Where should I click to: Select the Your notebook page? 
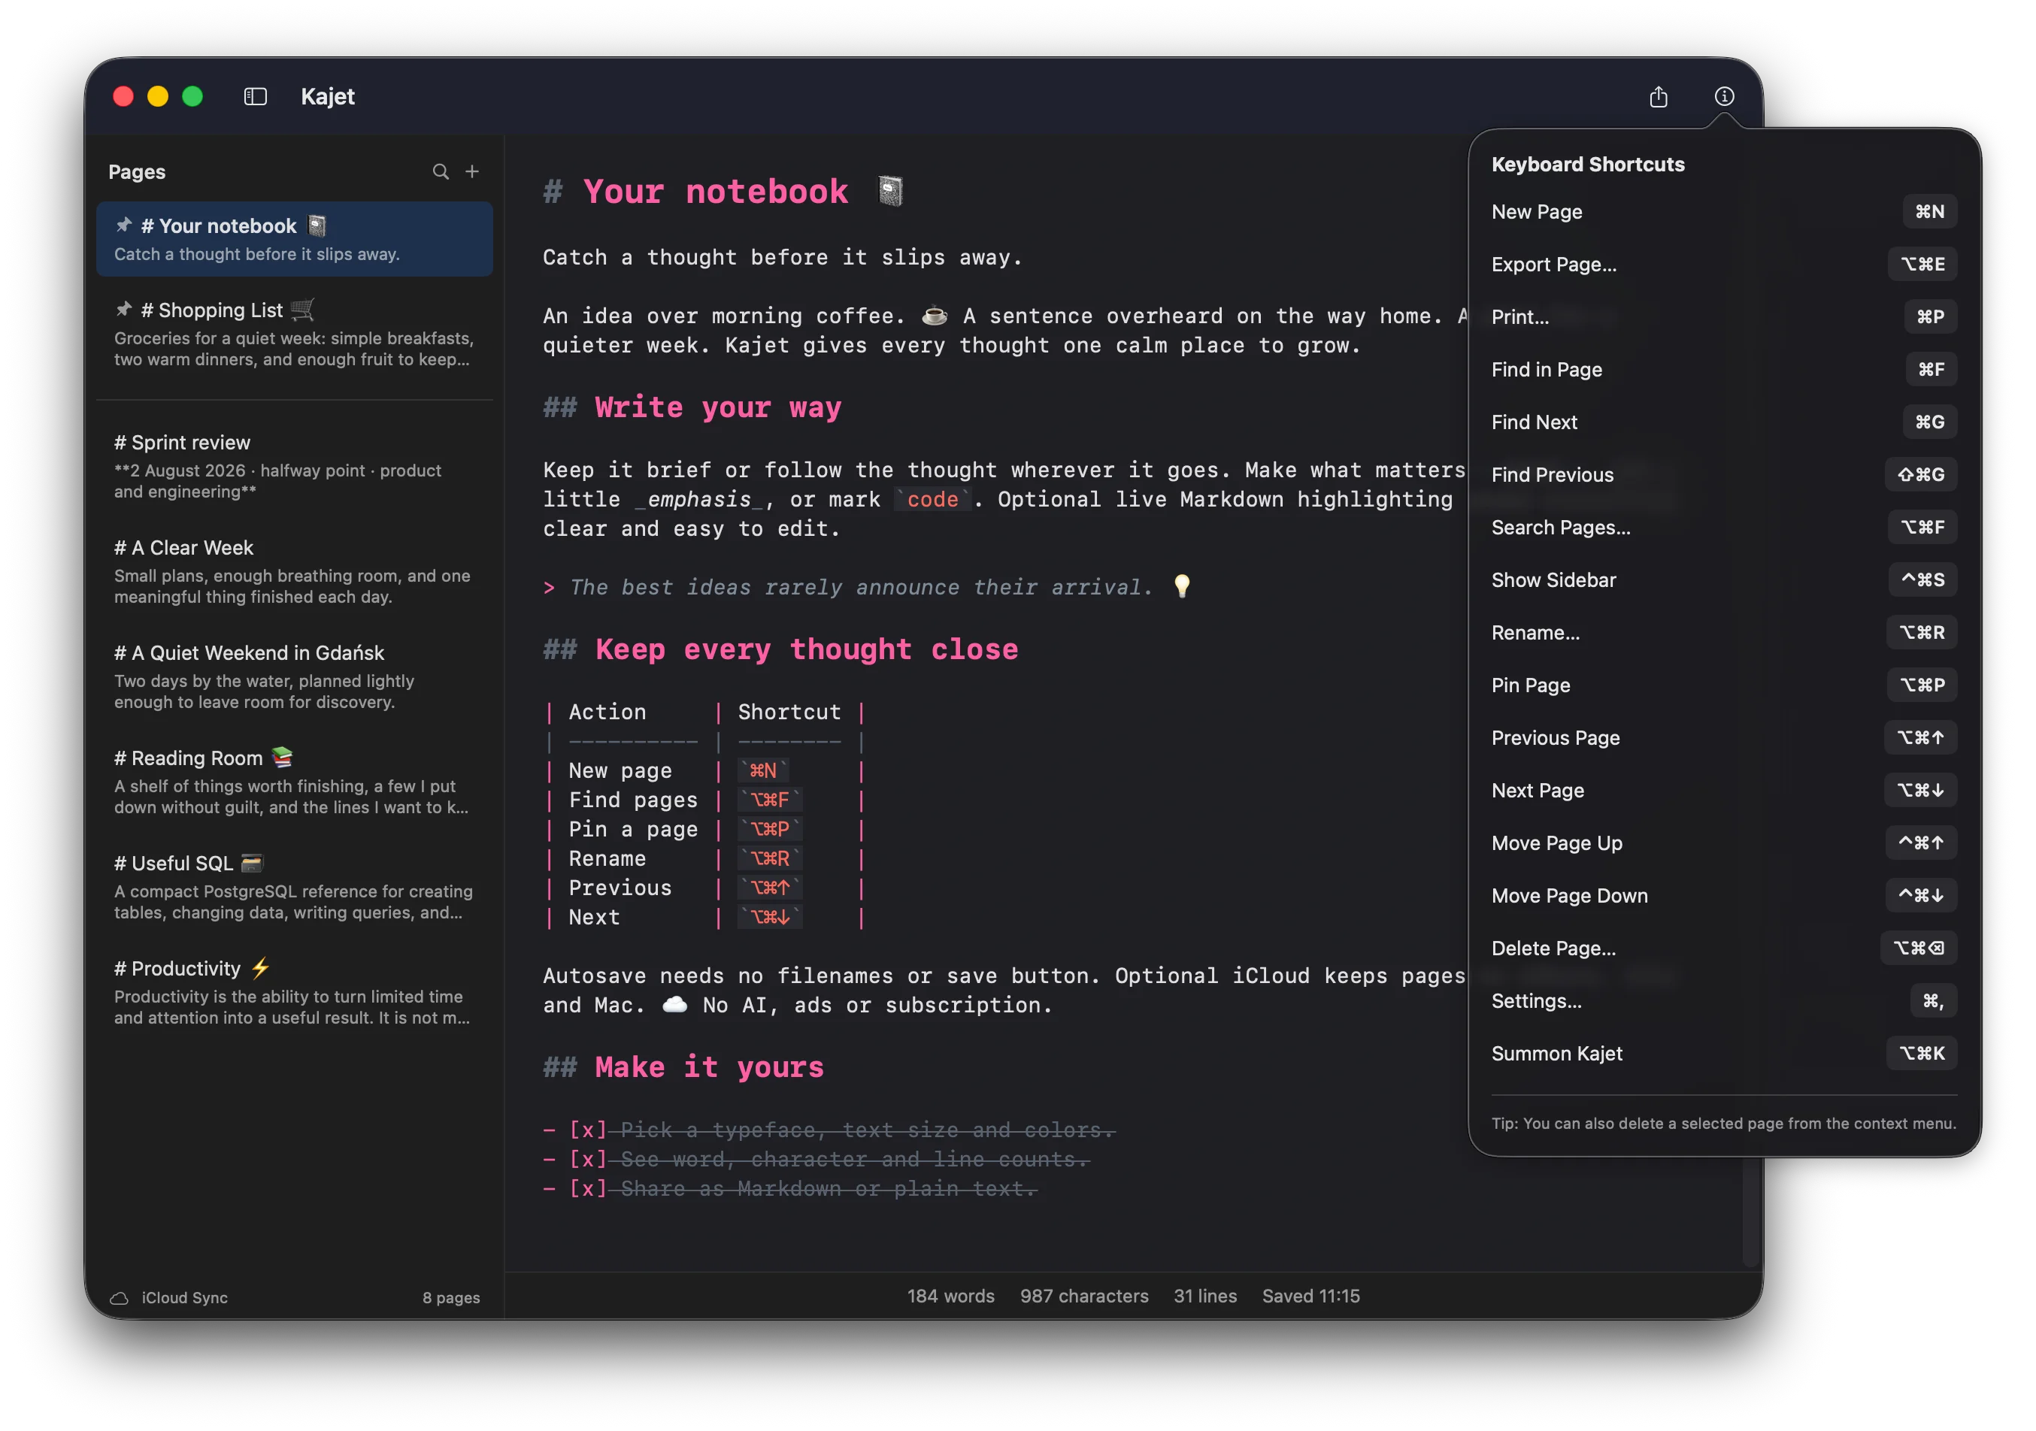pyautogui.click(x=295, y=240)
